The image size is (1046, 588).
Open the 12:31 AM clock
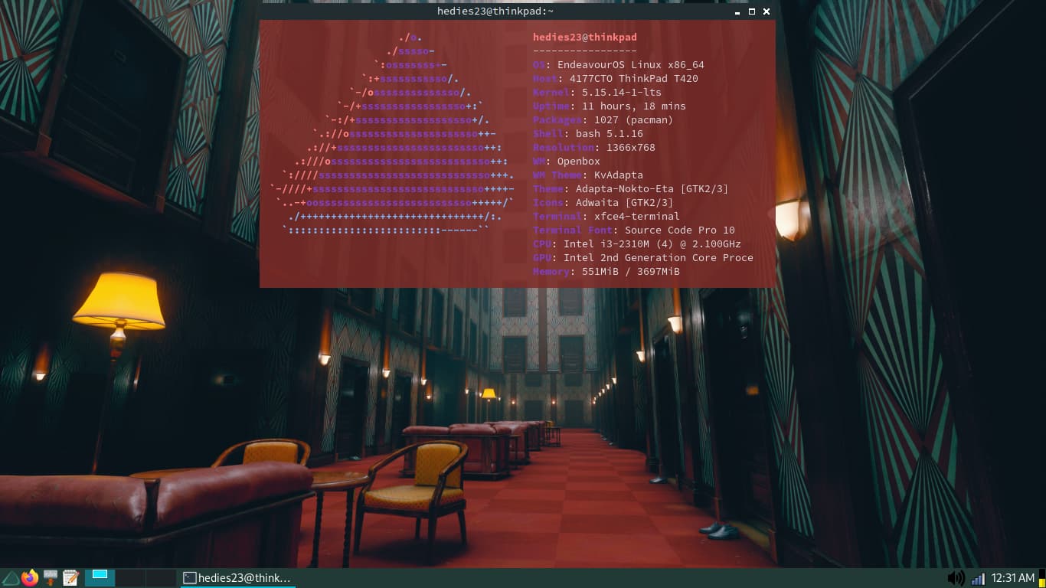pyautogui.click(x=1012, y=578)
